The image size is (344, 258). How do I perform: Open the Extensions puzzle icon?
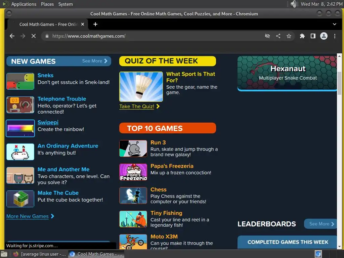(x=302, y=36)
